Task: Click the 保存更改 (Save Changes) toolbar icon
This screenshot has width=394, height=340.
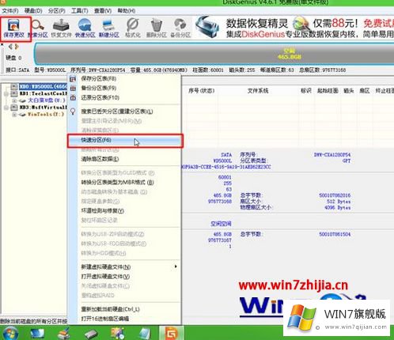Action: 13,28
